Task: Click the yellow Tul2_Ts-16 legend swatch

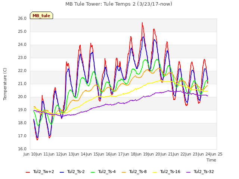Action: [x=155, y=172]
